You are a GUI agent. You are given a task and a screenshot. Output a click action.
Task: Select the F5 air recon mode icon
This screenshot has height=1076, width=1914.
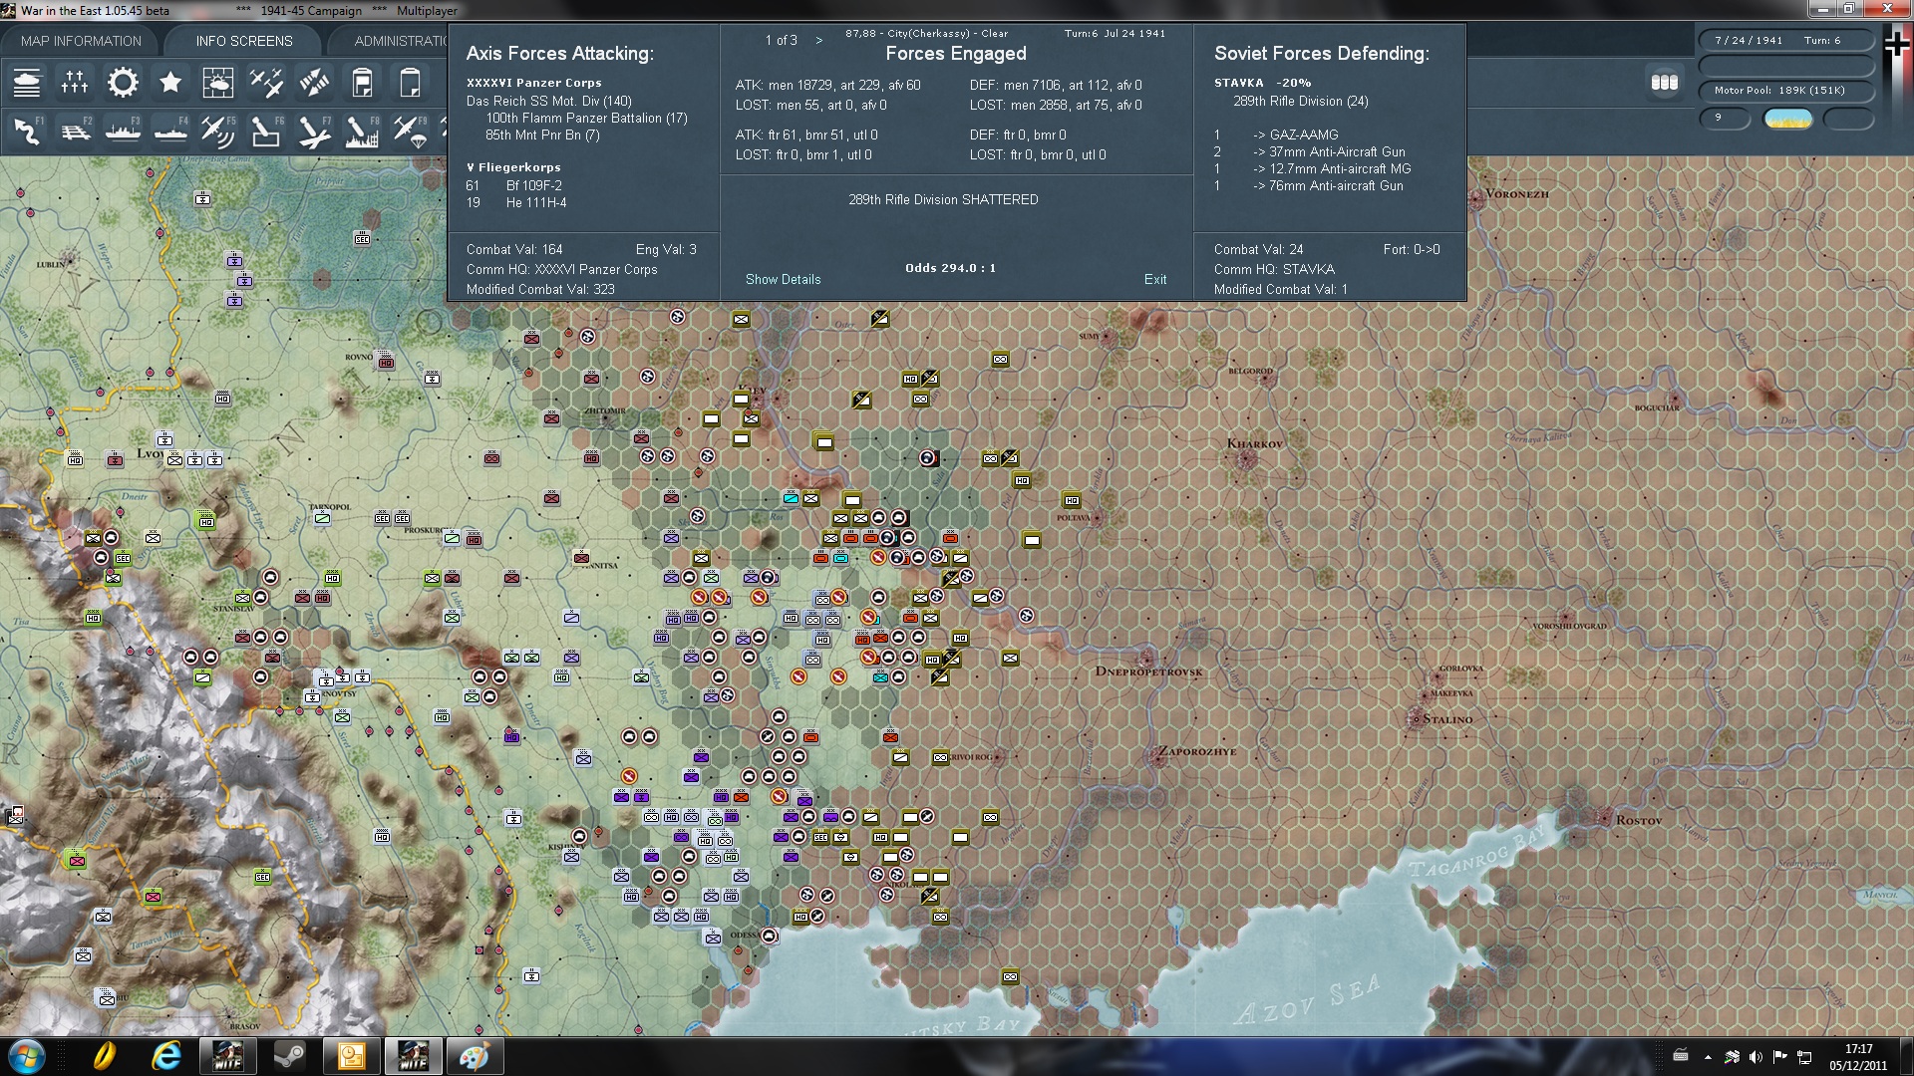[218, 132]
